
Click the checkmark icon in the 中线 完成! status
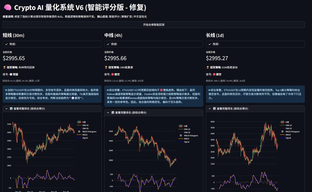click(x=108, y=44)
